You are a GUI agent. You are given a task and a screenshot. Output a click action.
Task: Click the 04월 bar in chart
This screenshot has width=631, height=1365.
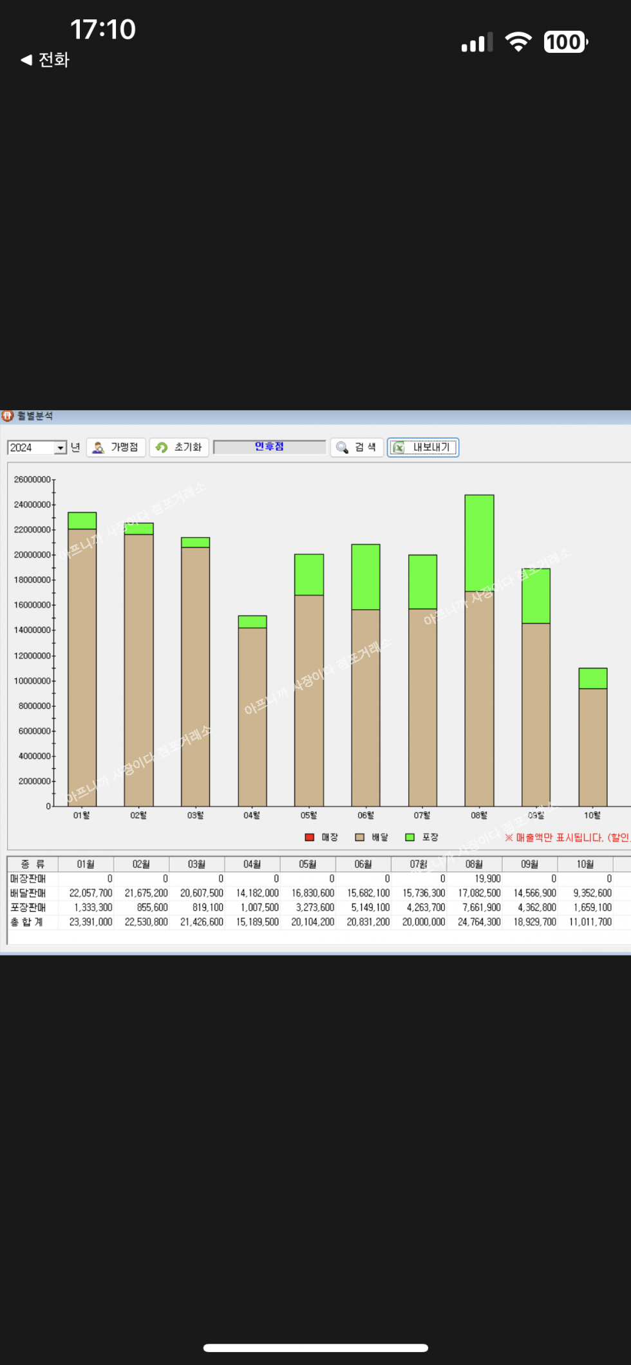click(x=252, y=715)
